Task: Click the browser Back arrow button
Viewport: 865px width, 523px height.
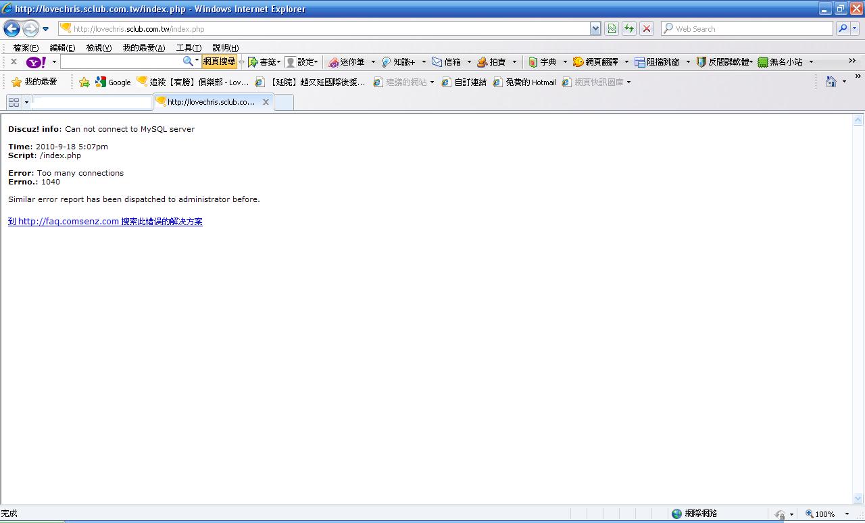Action: tap(11, 28)
